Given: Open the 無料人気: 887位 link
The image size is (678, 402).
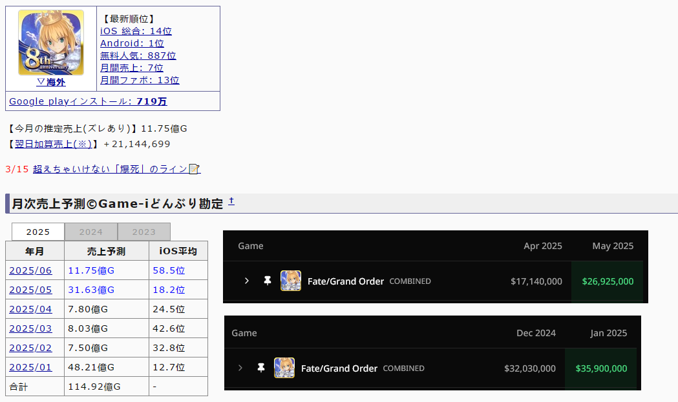Looking at the screenshot, I should pyautogui.click(x=138, y=55).
